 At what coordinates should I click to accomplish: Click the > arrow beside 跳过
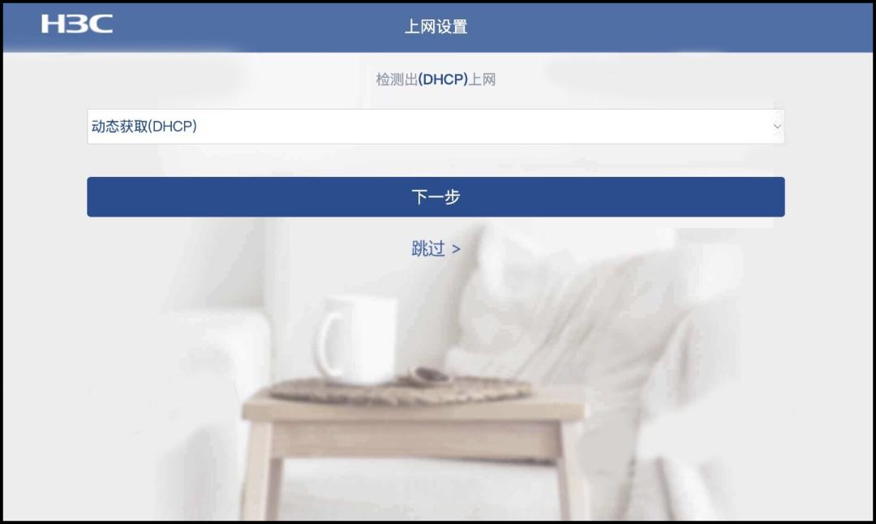tap(456, 249)
